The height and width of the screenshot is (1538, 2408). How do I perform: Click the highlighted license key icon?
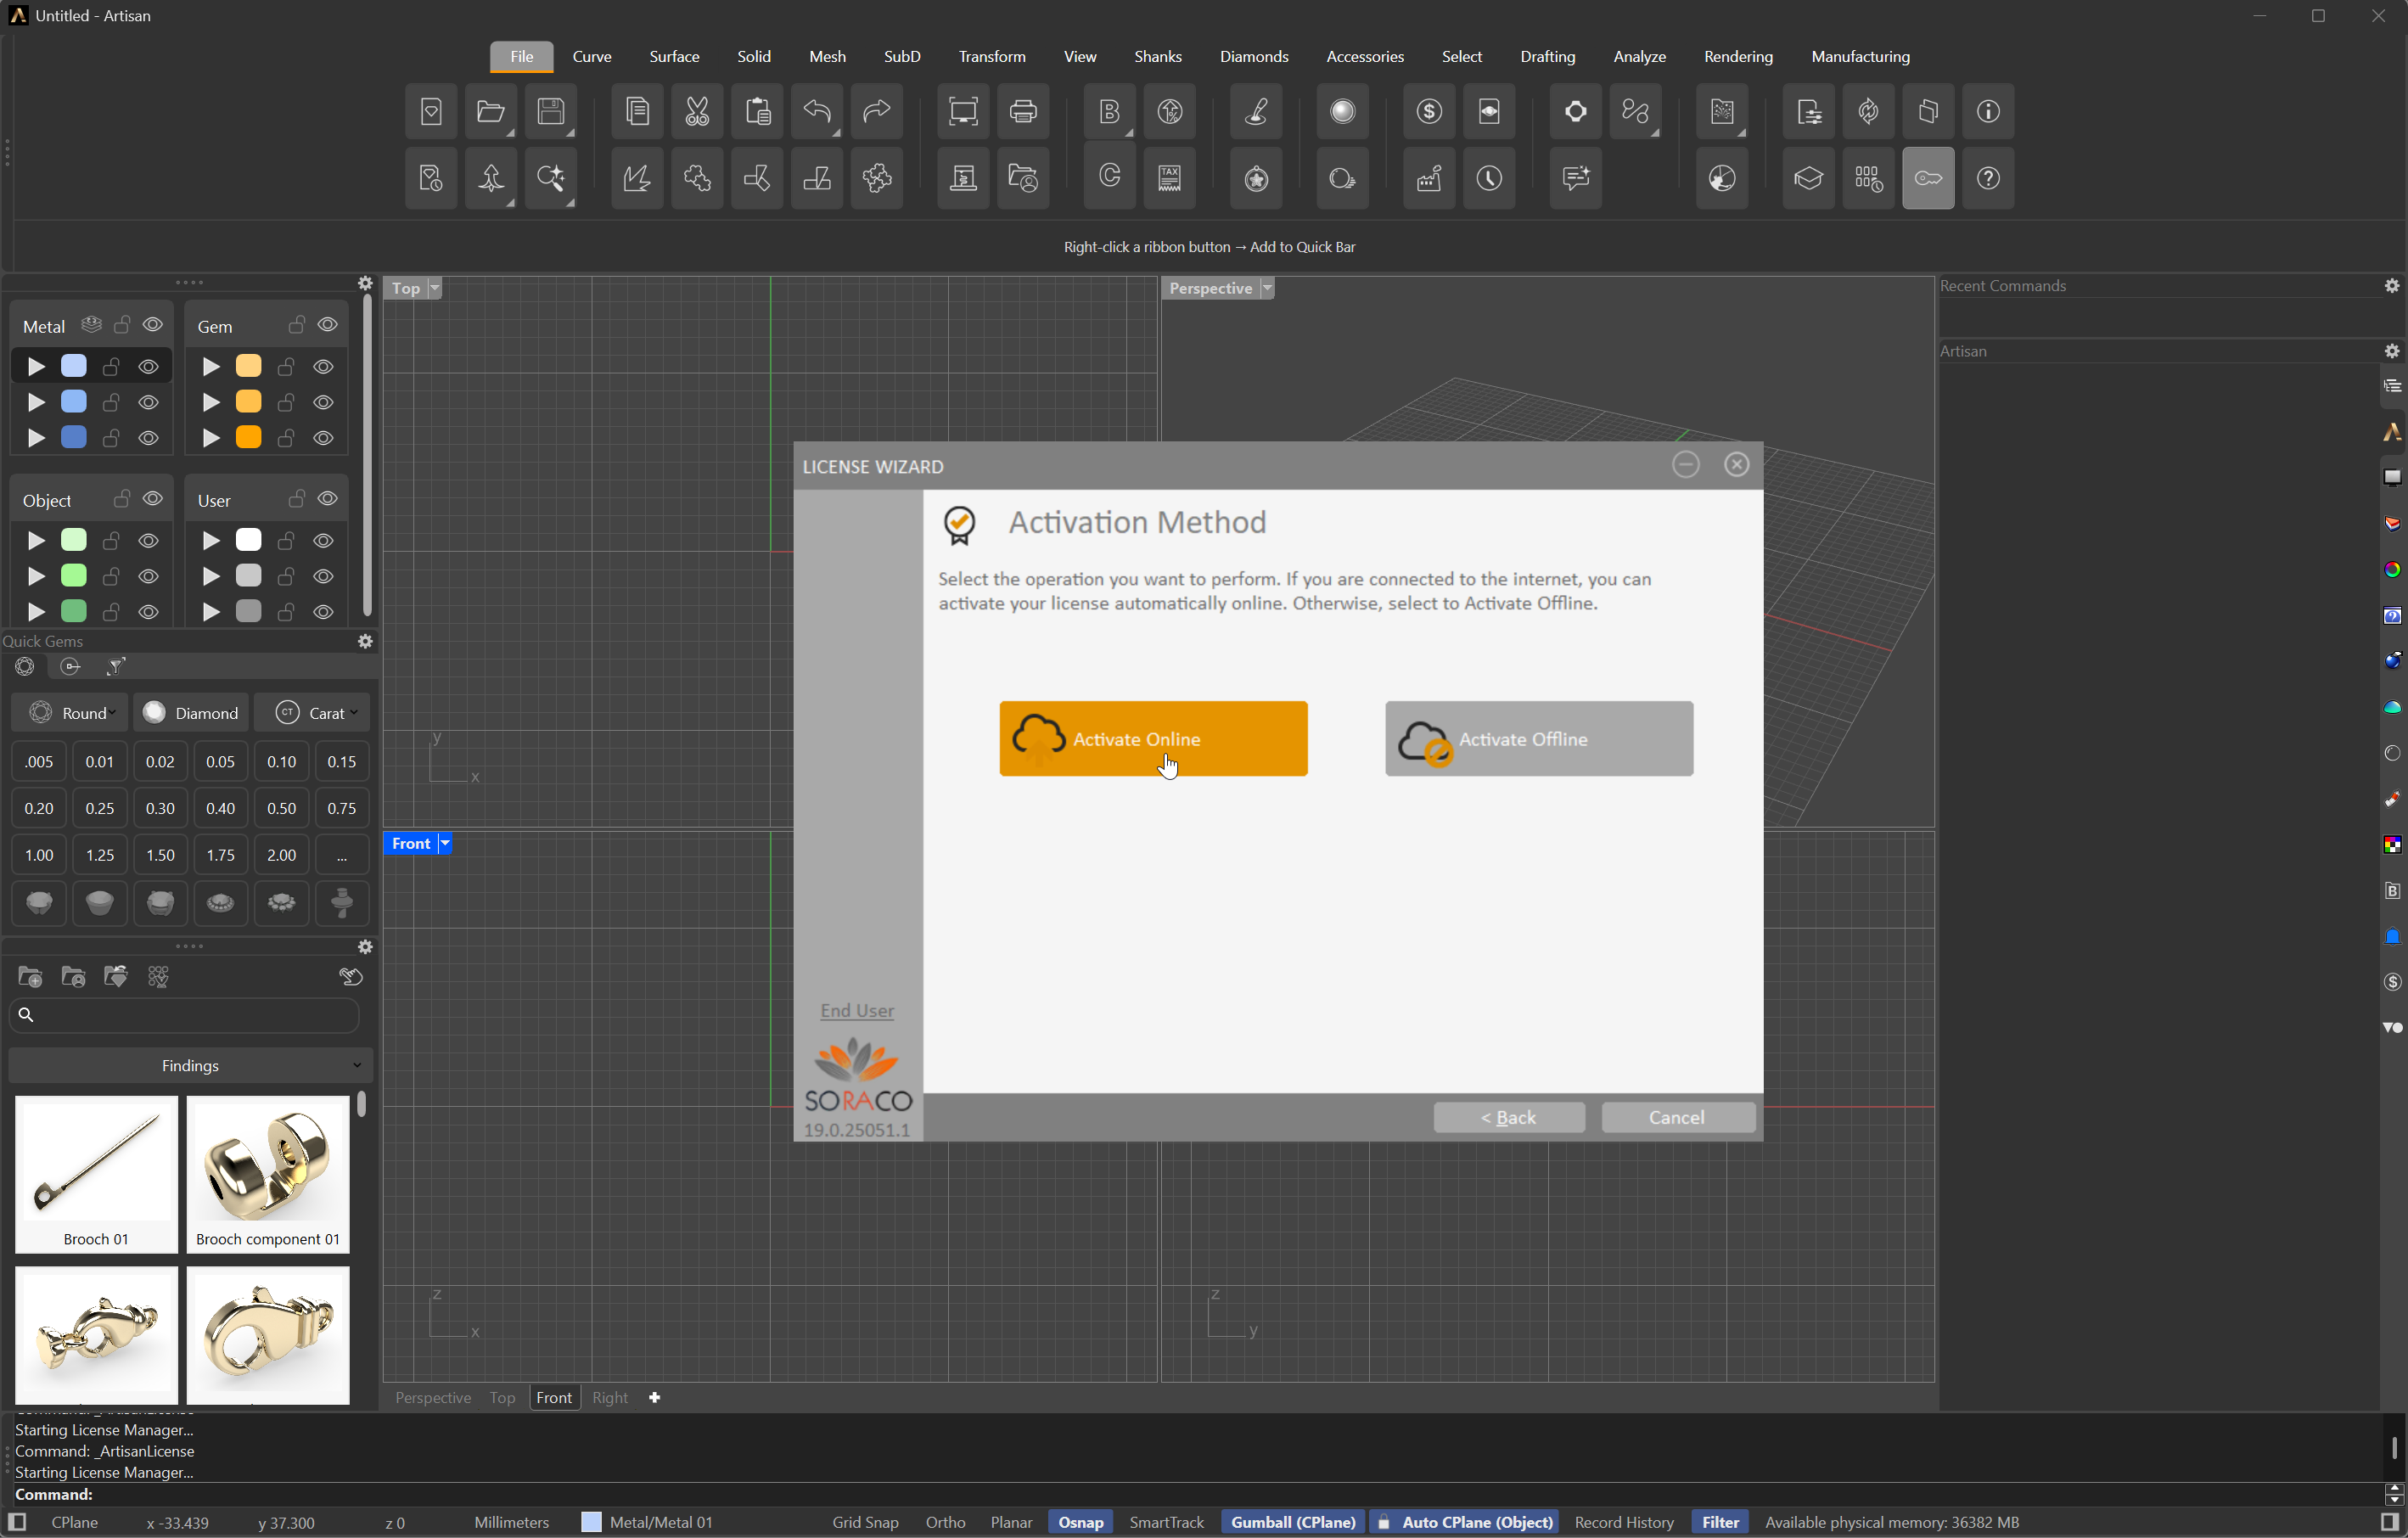coord(1928,178)
